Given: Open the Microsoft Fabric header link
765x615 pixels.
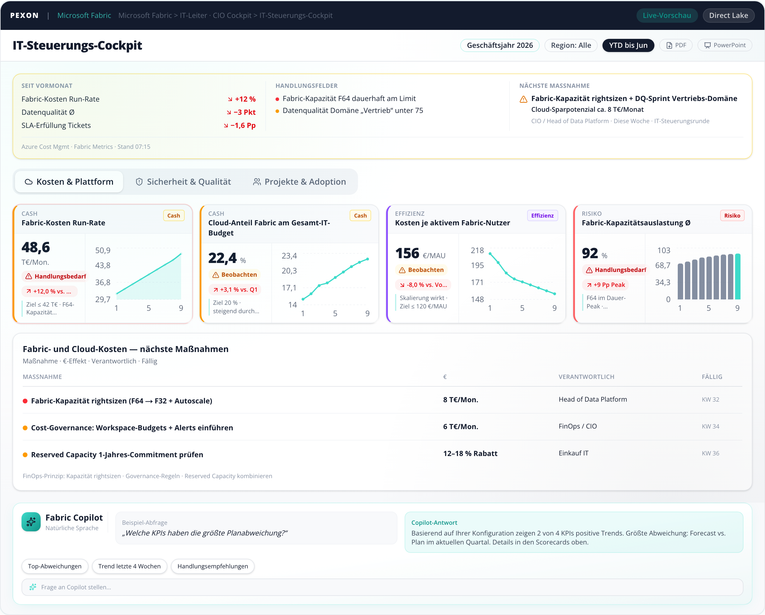Looking at the screenshot, I should click(x=84, y=15).
